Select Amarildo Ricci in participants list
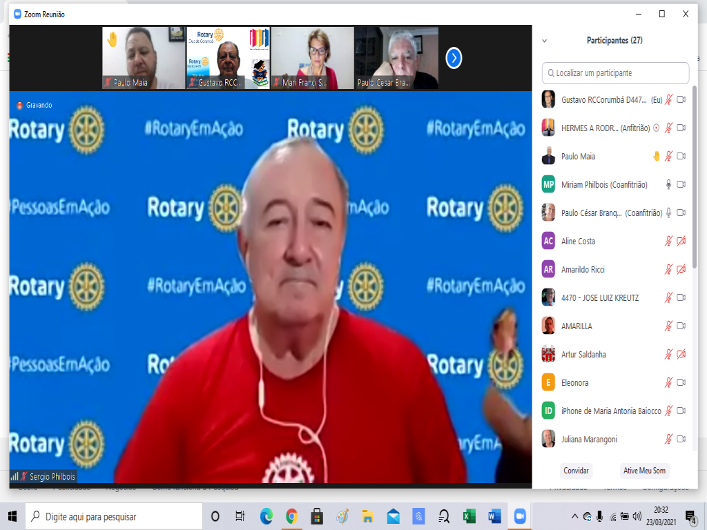This screenshot has width=707, height=530. coord(583,269)
